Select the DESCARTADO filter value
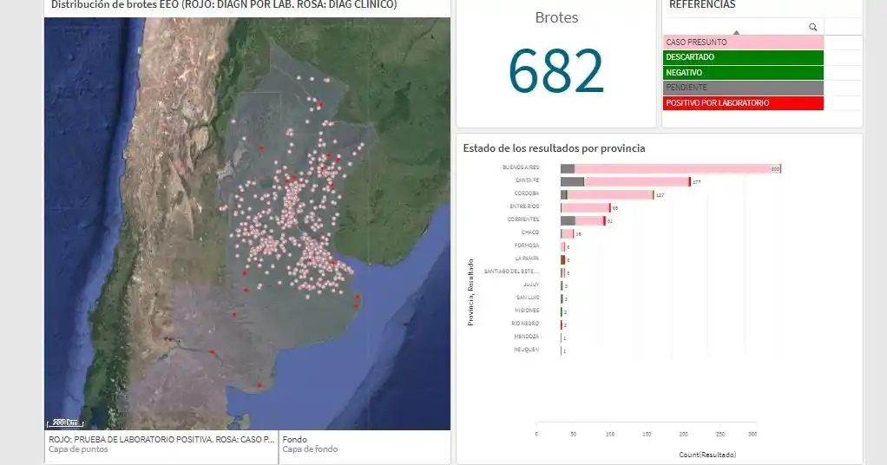Viewport: 887px width, 465px height. click(x=743, y=57)
